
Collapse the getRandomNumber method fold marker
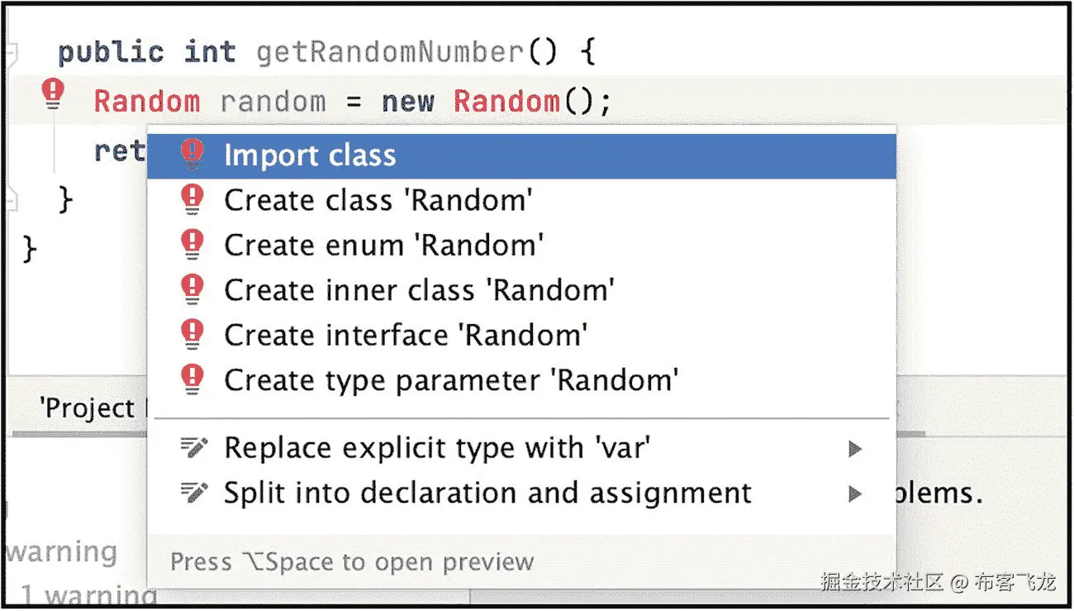pos(11,54)
